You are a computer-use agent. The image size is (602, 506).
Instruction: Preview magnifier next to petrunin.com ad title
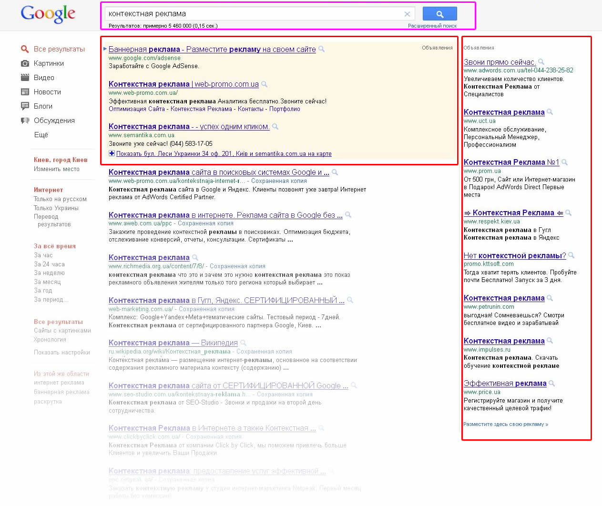[x=550, y=298]
